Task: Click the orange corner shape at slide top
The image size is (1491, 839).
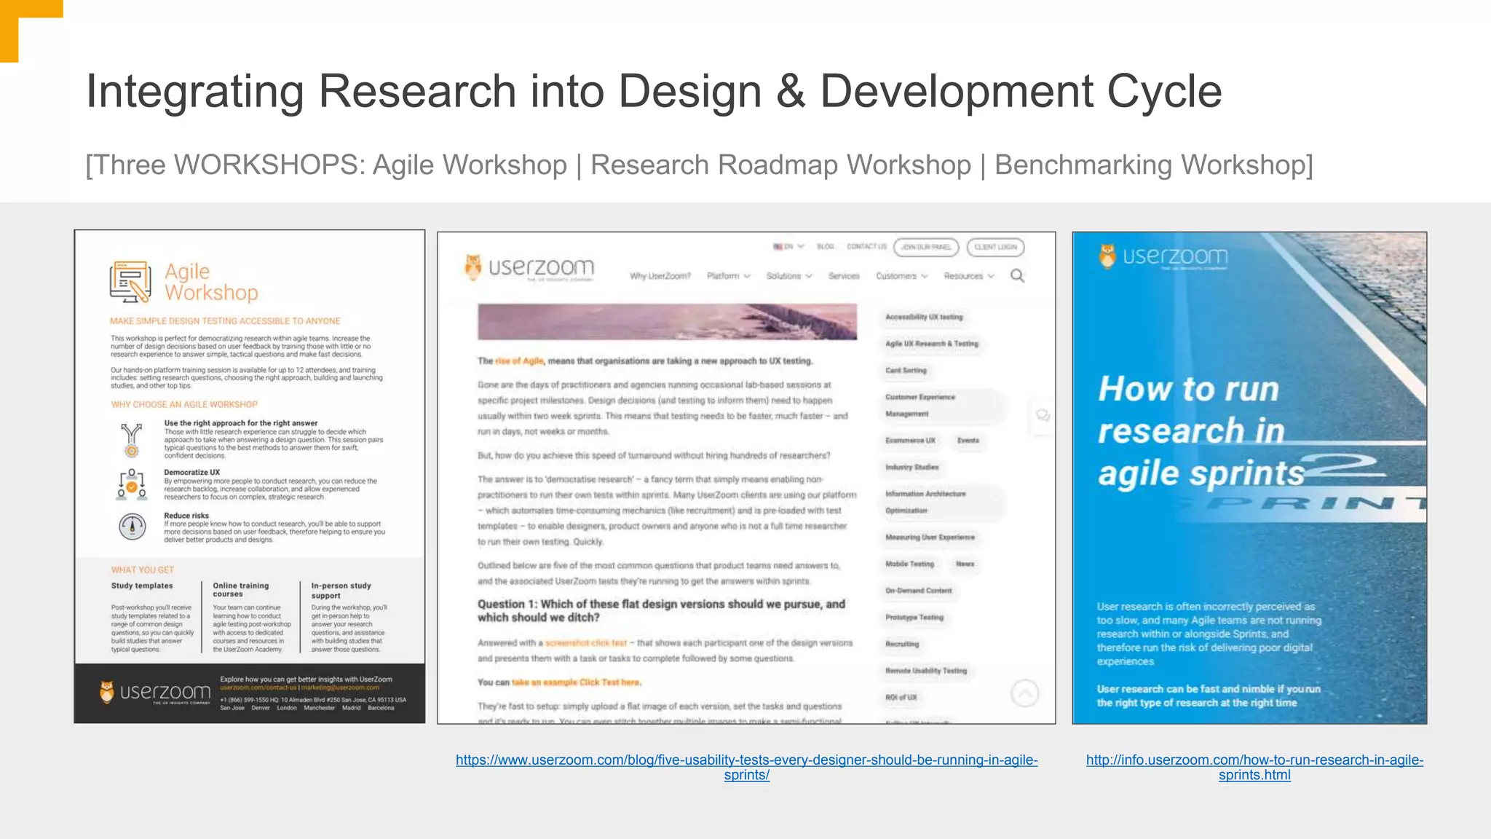Action: [x=31, y=31]
